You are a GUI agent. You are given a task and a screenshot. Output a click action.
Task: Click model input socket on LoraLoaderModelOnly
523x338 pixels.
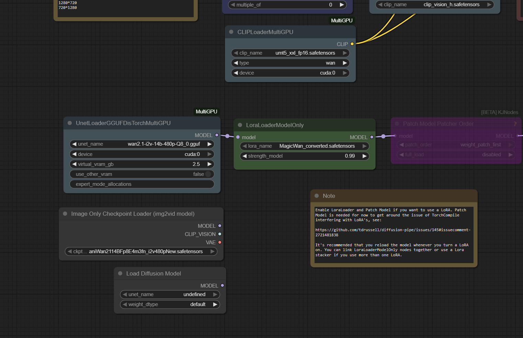pyautogui.click(x=238, y=137)
